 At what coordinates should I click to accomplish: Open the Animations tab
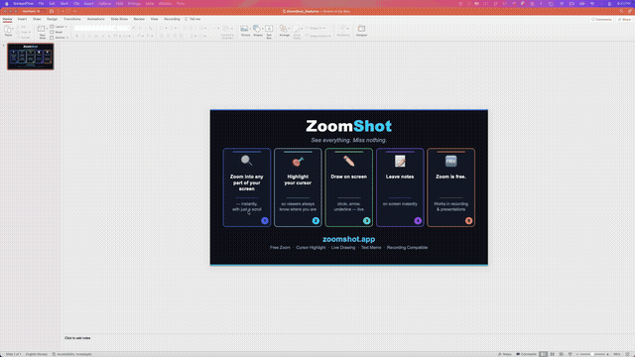[x=95, y=19]
